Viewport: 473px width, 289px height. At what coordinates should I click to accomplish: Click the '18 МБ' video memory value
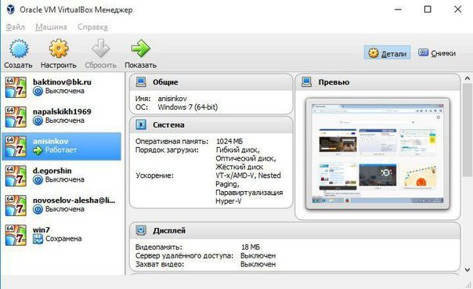(251, 247)
